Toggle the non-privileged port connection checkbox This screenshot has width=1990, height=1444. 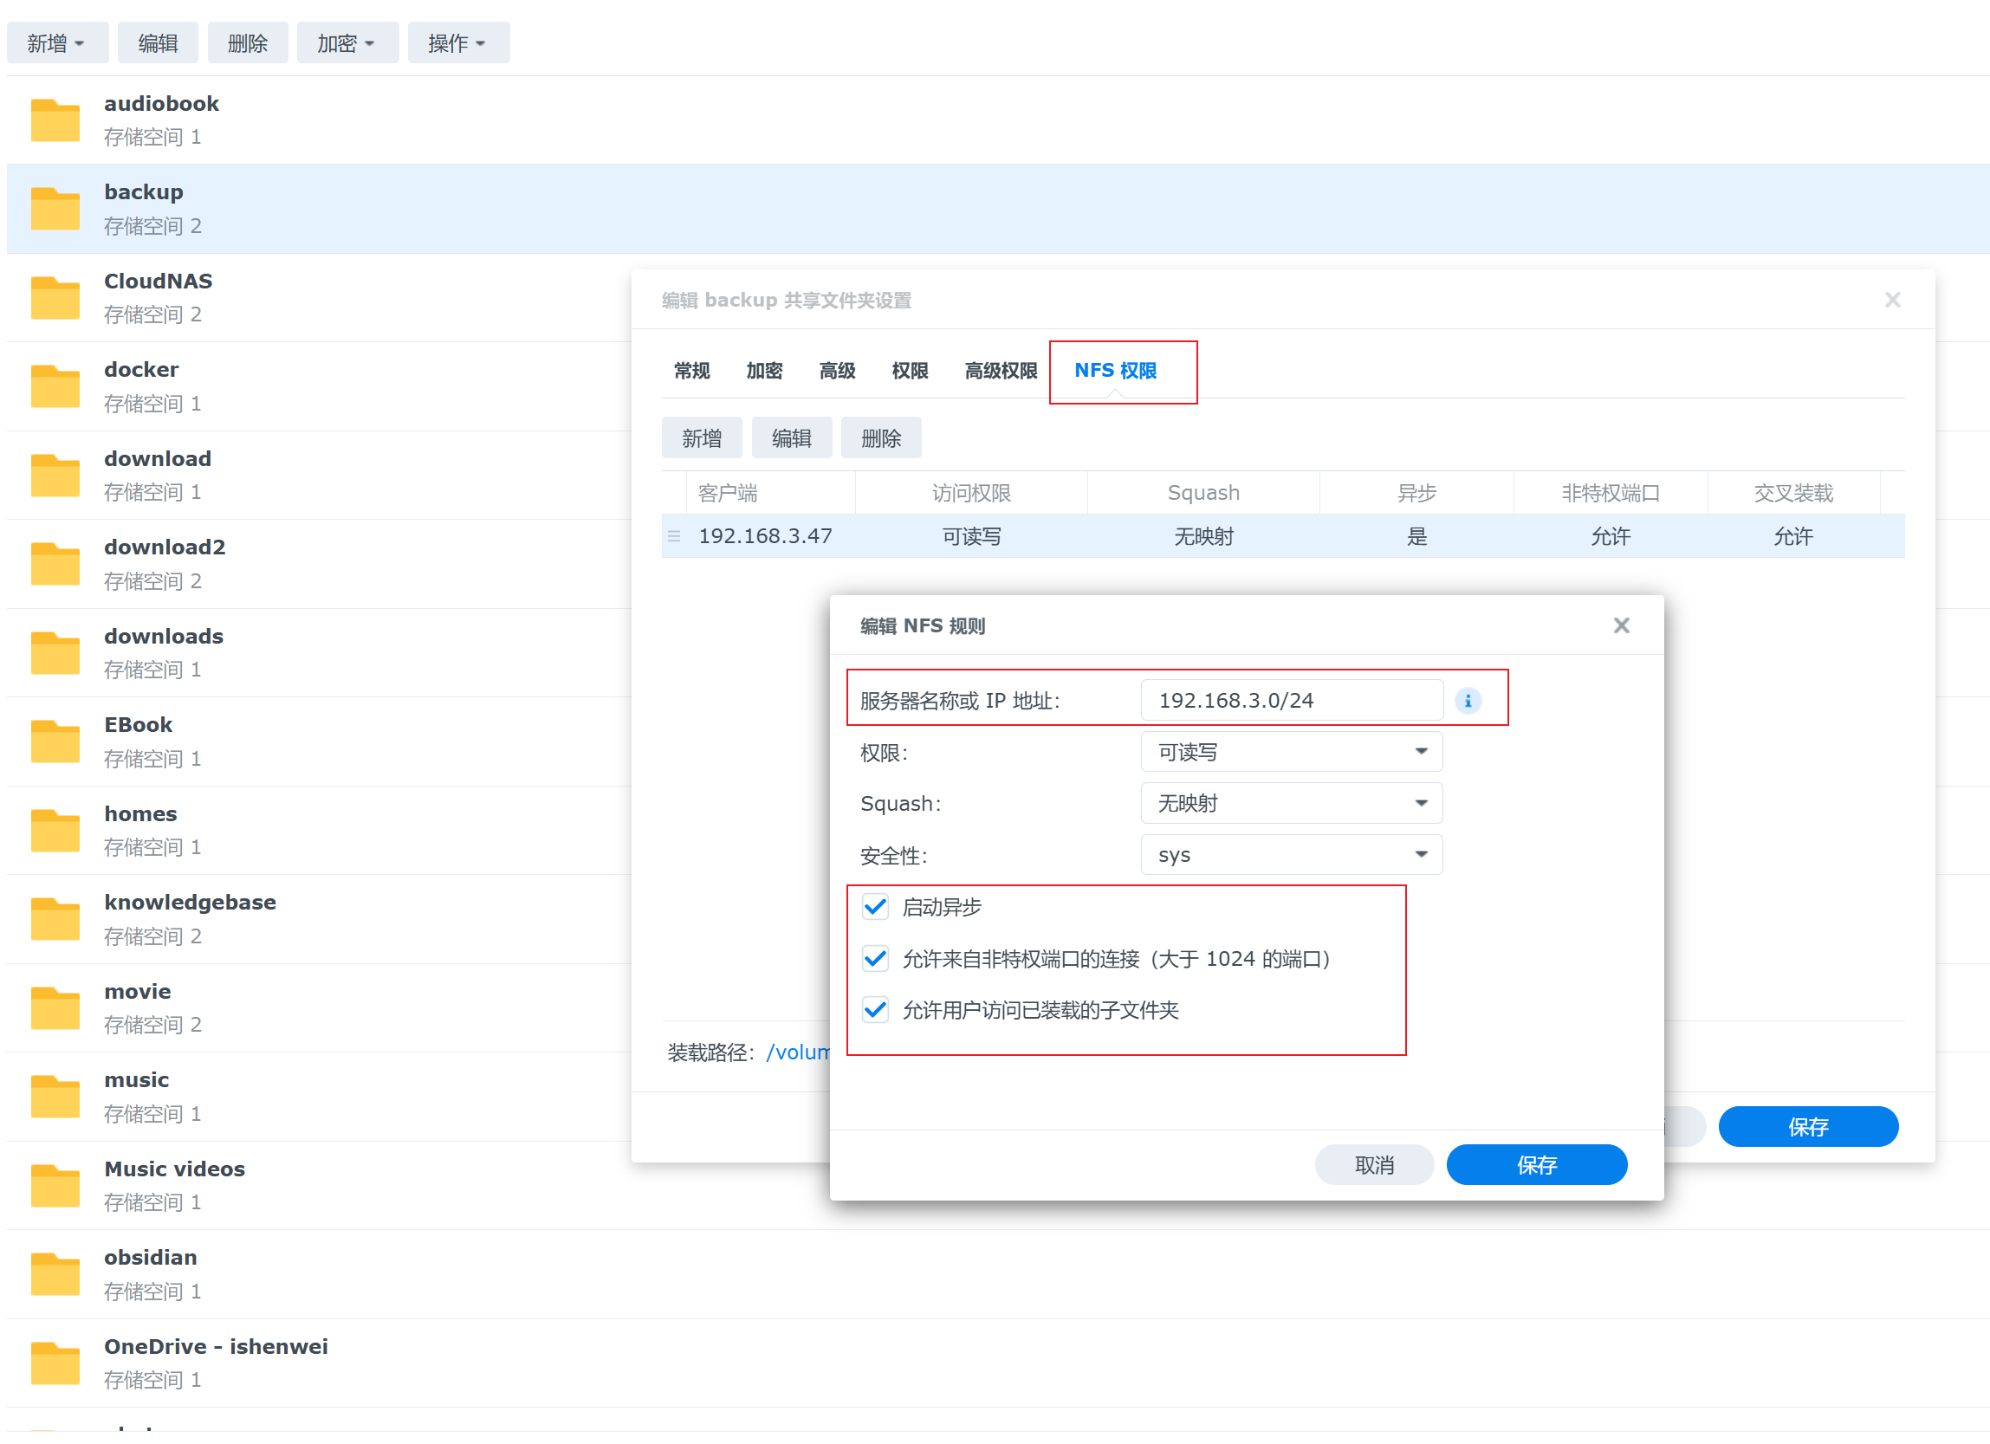coord(875,958)
